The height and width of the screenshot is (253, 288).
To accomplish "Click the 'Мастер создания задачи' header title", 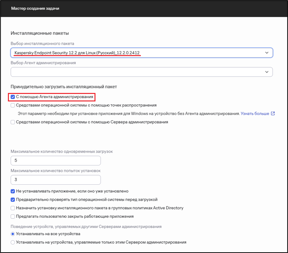I will tap(35, 8).
